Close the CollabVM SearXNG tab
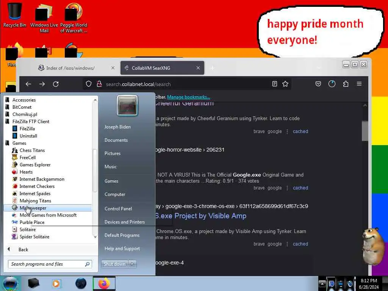388x291 pixels. pos(198,68)
